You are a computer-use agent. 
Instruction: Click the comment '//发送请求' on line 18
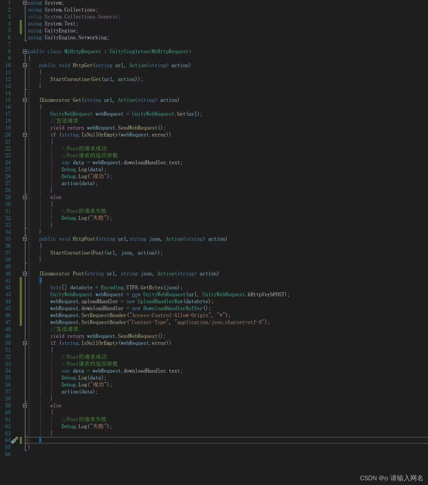click(64, 121)
